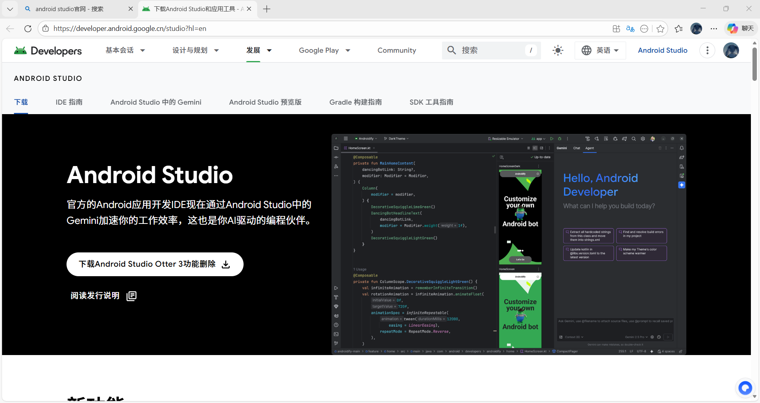The image size is (760, 403).
Task: Click the Android Studio IDE screenshot
Action: click(509, 244)
